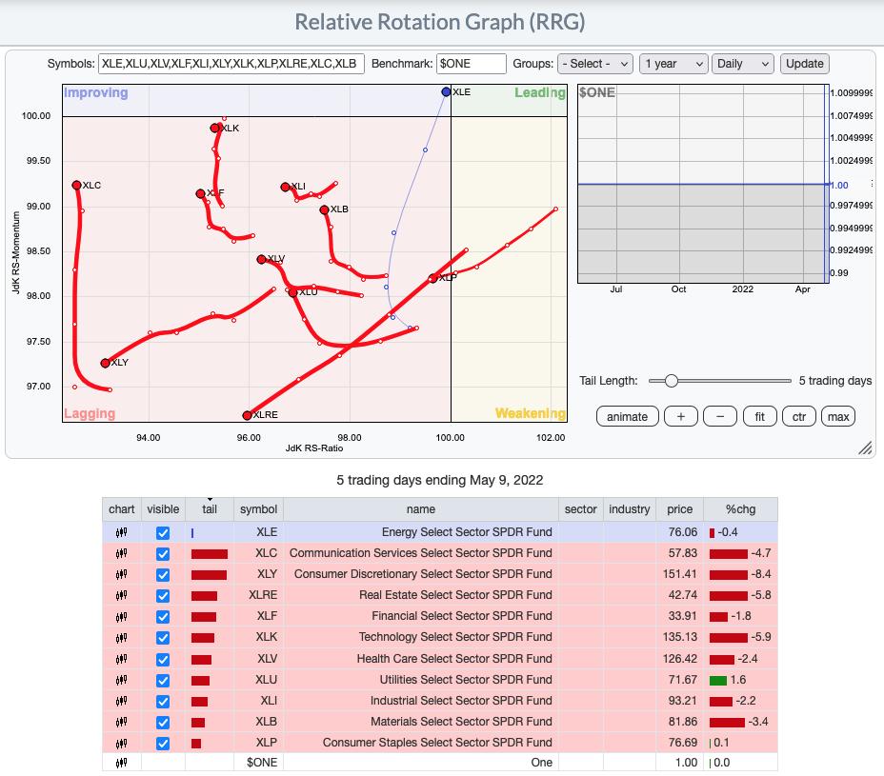Click the XLY red tail bar

[209, 575]
